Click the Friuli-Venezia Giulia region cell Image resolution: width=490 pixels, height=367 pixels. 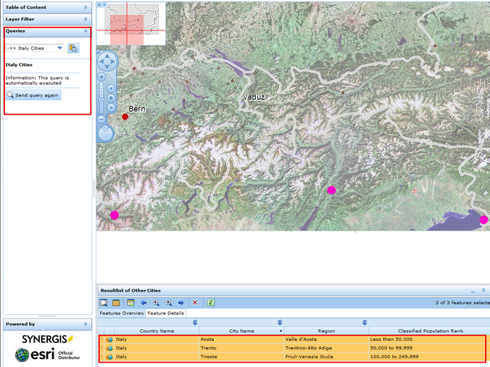pyautogui.click(x=326, y=357)
